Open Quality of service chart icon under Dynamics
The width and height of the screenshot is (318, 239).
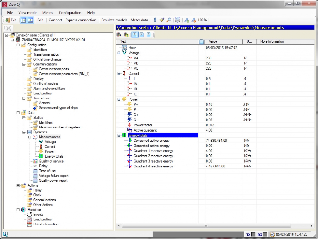tap(35, 161)
